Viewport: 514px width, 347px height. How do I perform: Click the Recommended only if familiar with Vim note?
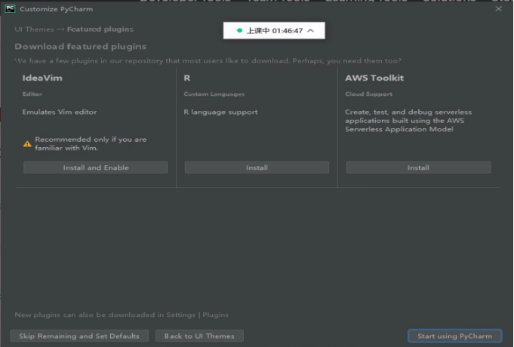[x=91, y=143]
